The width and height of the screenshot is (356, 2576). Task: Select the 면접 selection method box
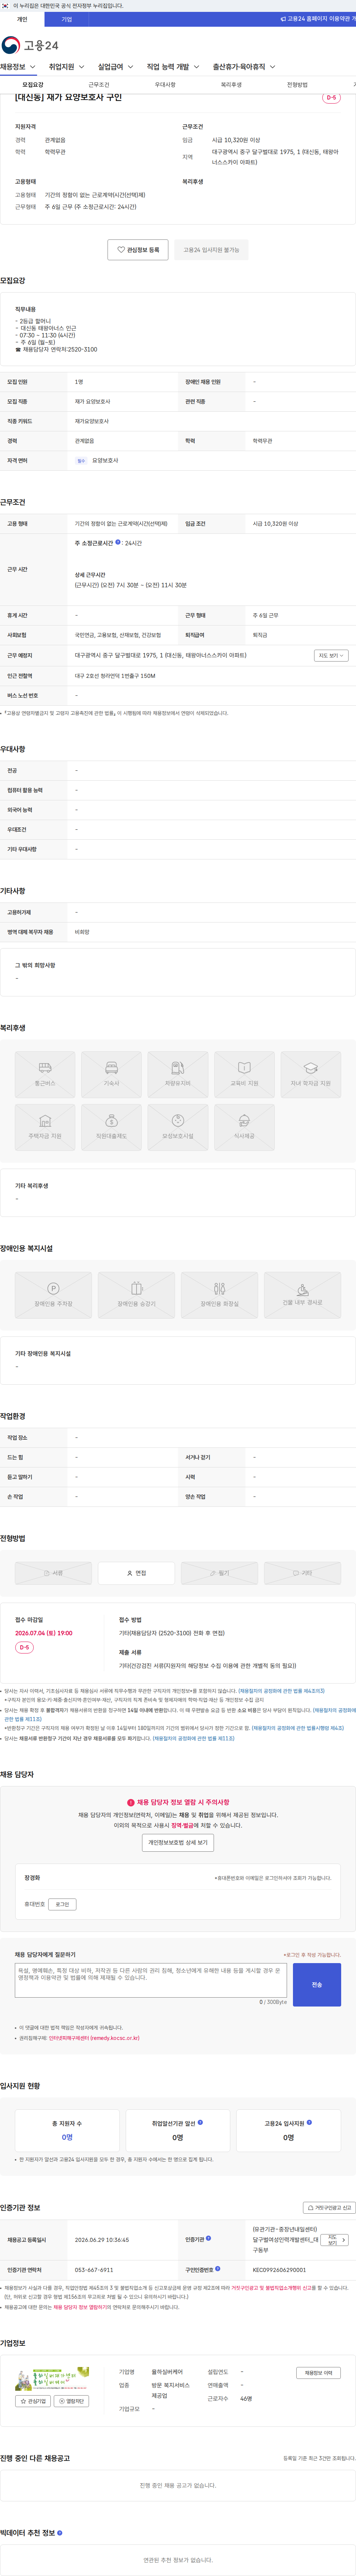(x=136, y=1573)
